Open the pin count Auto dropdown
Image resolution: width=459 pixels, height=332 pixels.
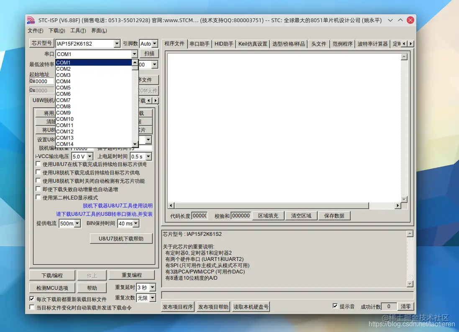pyautogui.click(x=155, y=43)
